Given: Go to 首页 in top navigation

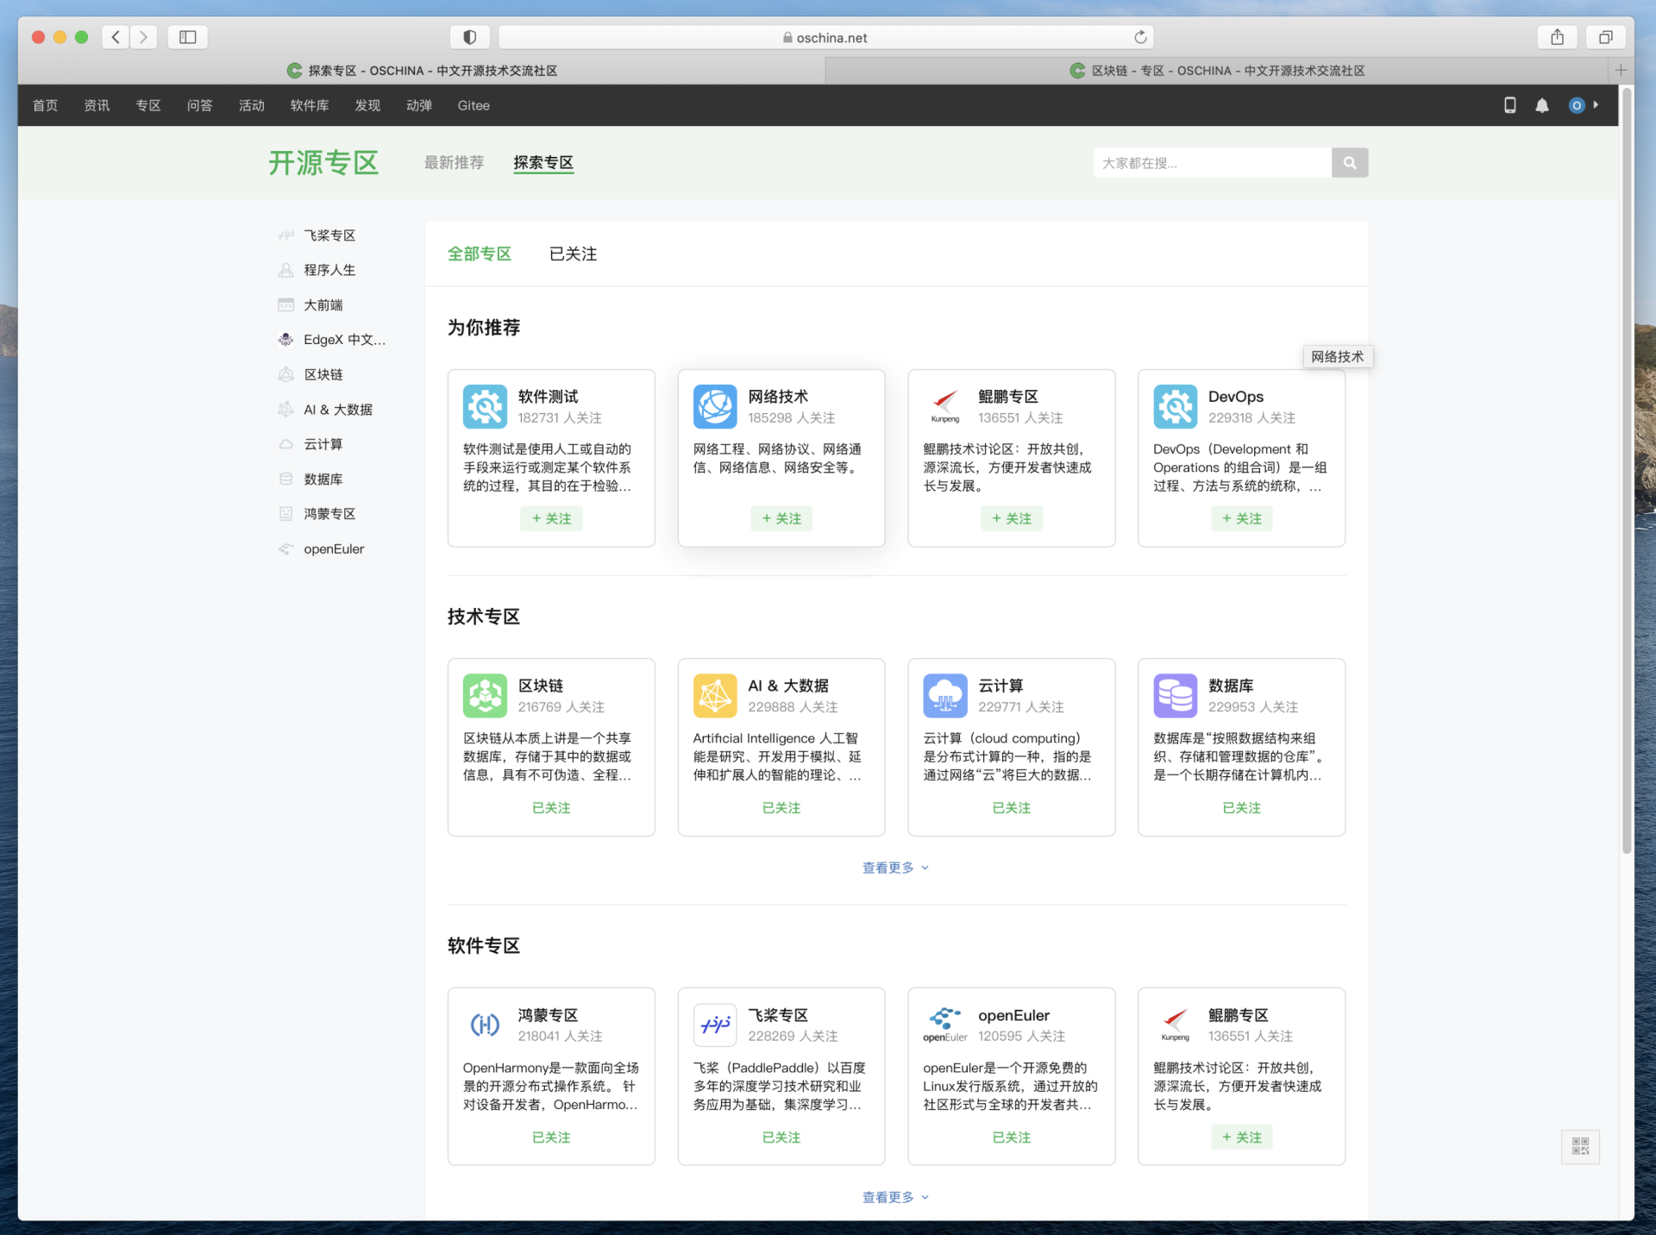Looking at the screenshot, I should click(45, 105).
